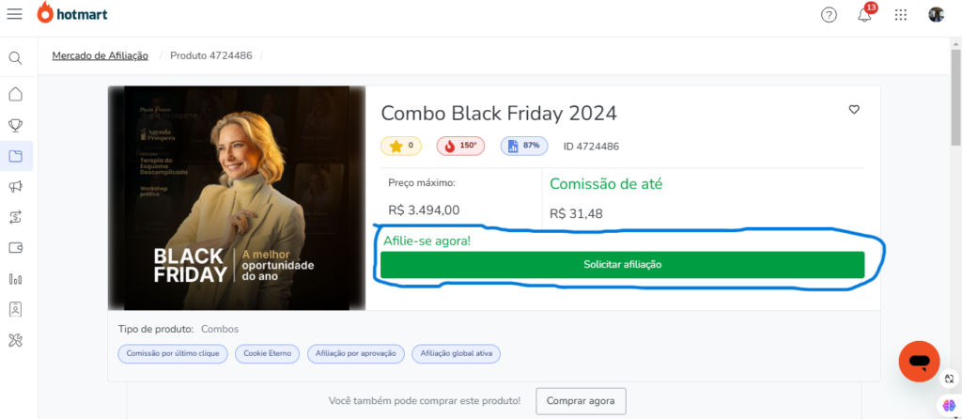
Task: Open the tools wrench icon in sidebar
Action: 15,340
